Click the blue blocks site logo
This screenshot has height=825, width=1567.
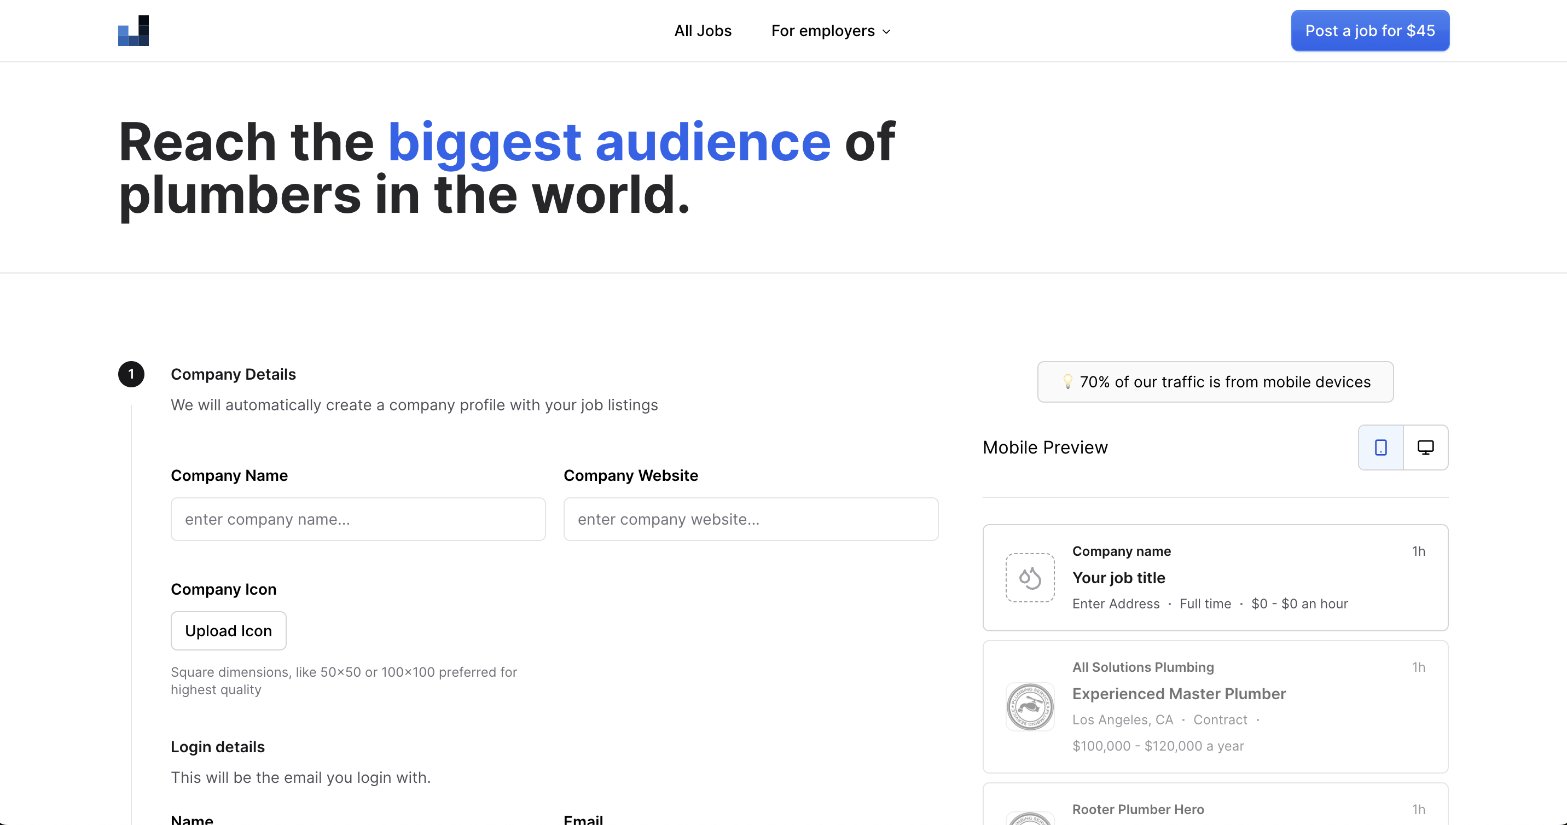point(133,31)
